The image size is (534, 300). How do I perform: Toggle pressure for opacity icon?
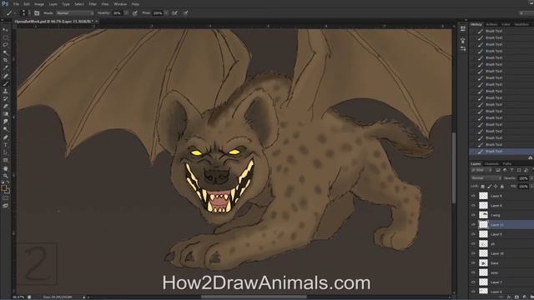(135, 13)
